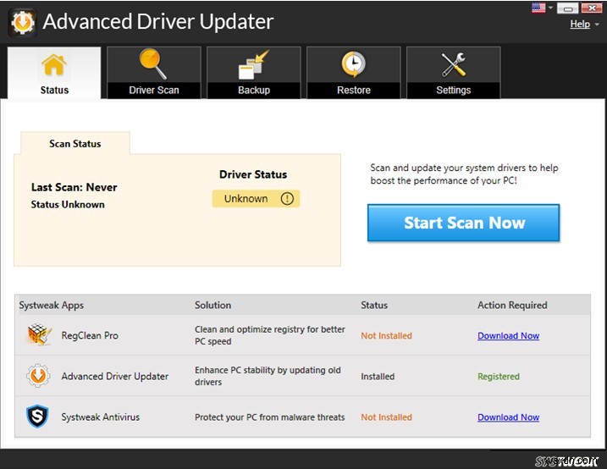607x469 pixels.
Task: Click the magnifying glass Driver Scan icon
Action: point(153,63)
